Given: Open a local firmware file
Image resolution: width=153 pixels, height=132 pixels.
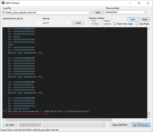Looking at the screenshot, I should 98,12.
